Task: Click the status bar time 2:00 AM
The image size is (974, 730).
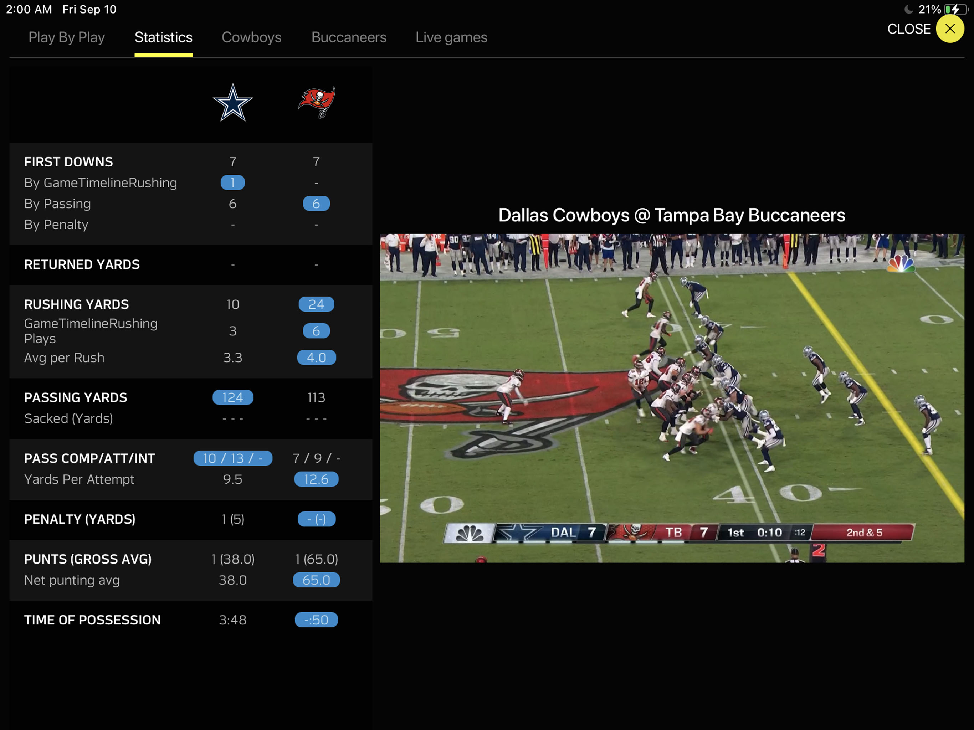Action: point(29,9)
